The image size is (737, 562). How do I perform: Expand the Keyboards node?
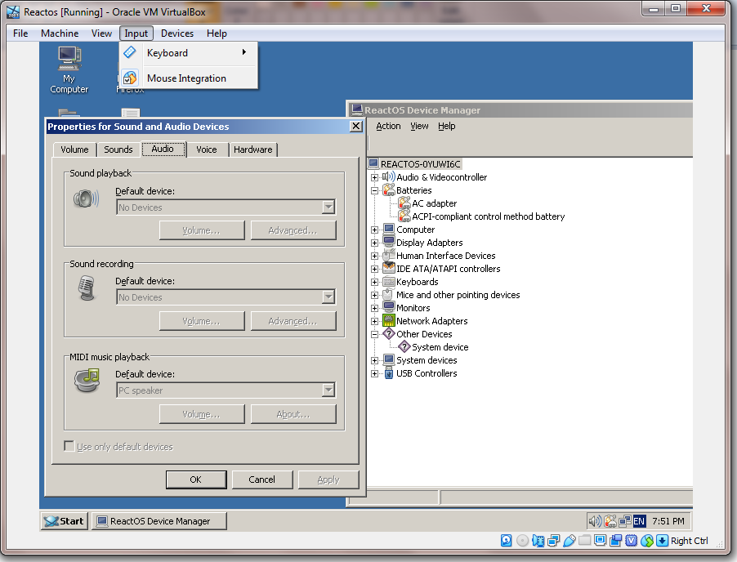coord(374,283)
